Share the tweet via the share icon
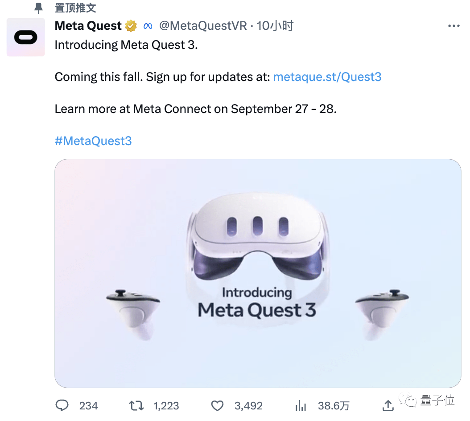470x421 pixels. 388,405
